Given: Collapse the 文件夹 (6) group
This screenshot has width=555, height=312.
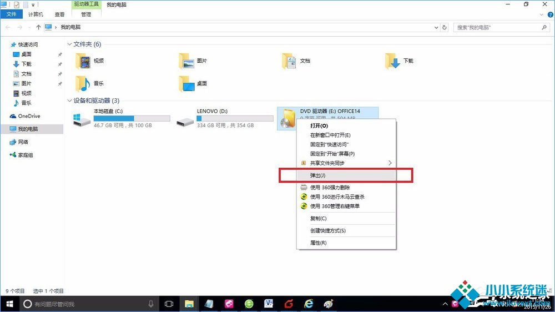Looking at the screenshot, I should click(x=69, y=44).
